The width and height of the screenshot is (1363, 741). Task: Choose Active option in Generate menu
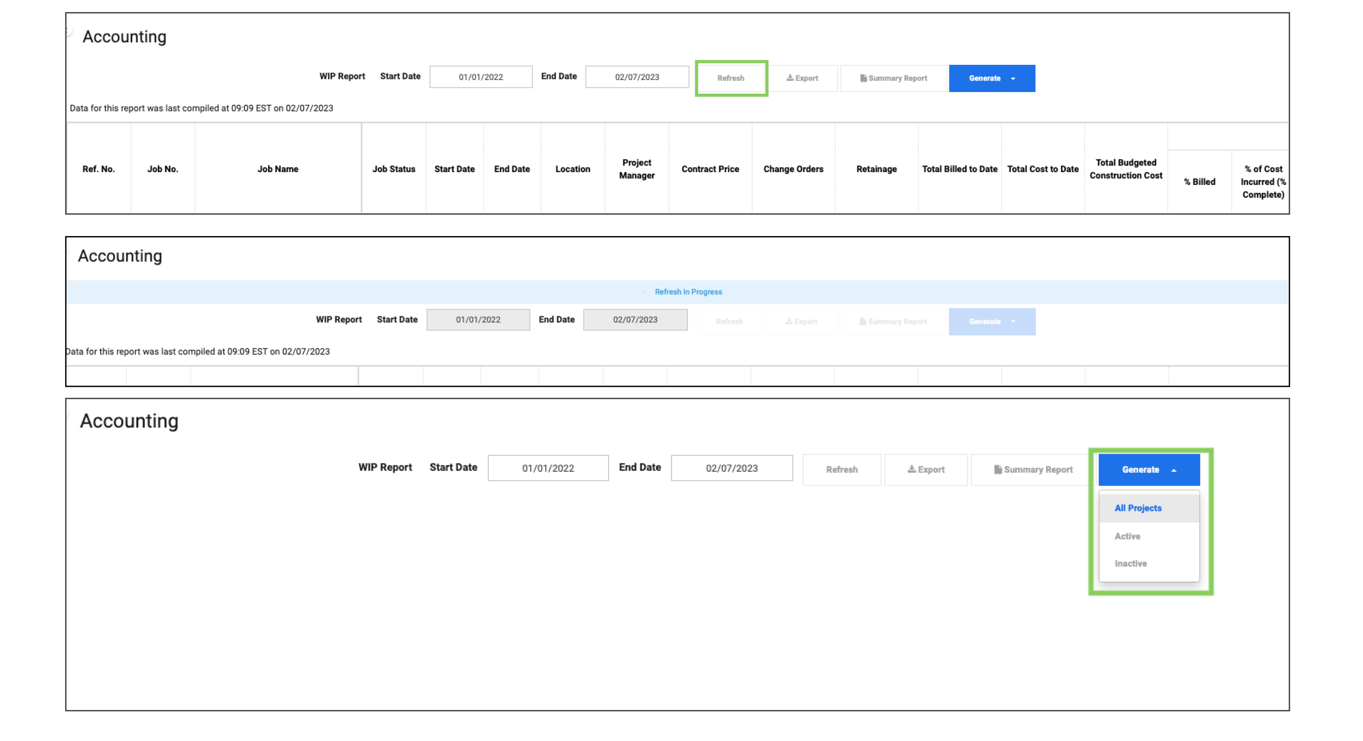pyautogui.click(x=1127, y=536)
